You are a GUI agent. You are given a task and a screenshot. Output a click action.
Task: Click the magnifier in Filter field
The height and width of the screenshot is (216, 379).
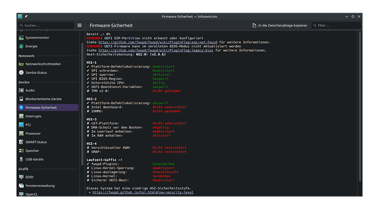[315, 25]
